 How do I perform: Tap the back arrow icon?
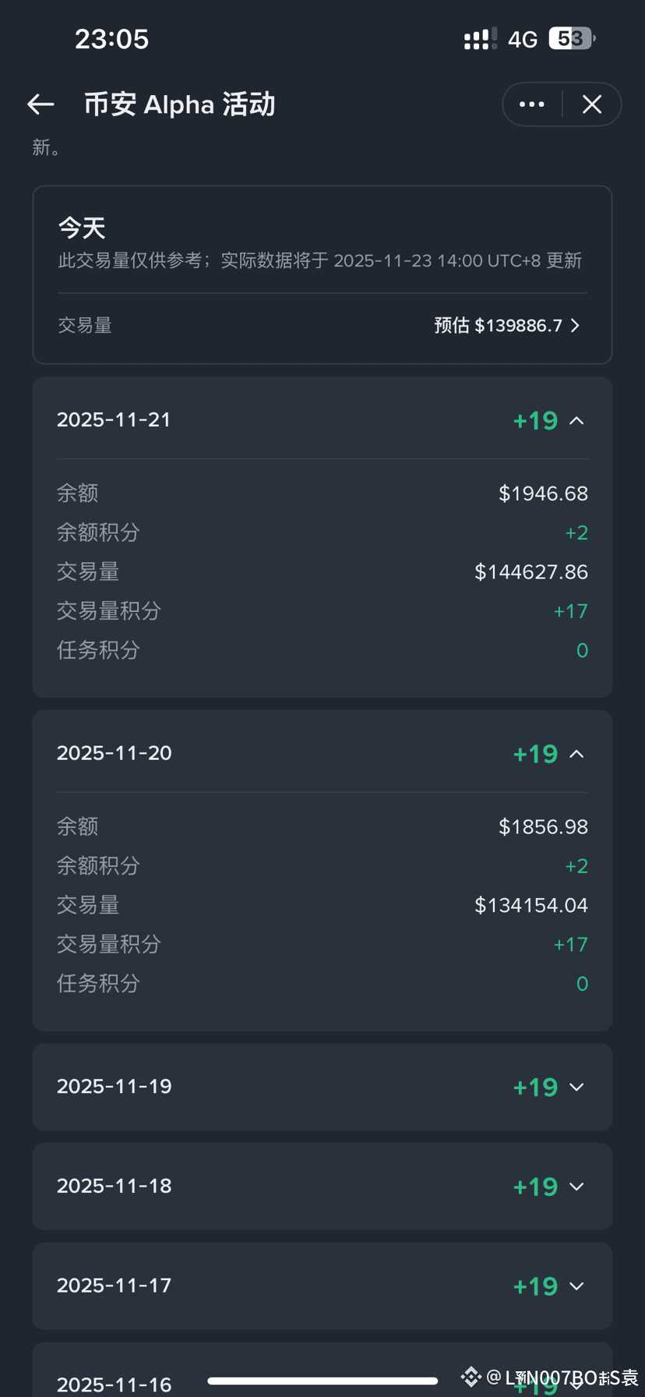point(41,104)
